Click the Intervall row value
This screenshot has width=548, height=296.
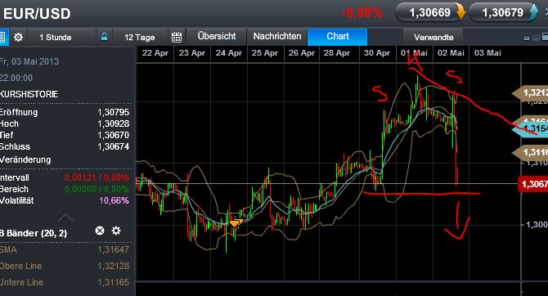pos(97,177)
